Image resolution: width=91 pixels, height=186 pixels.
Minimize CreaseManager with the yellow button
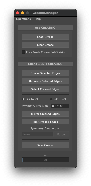coord(22,13)
